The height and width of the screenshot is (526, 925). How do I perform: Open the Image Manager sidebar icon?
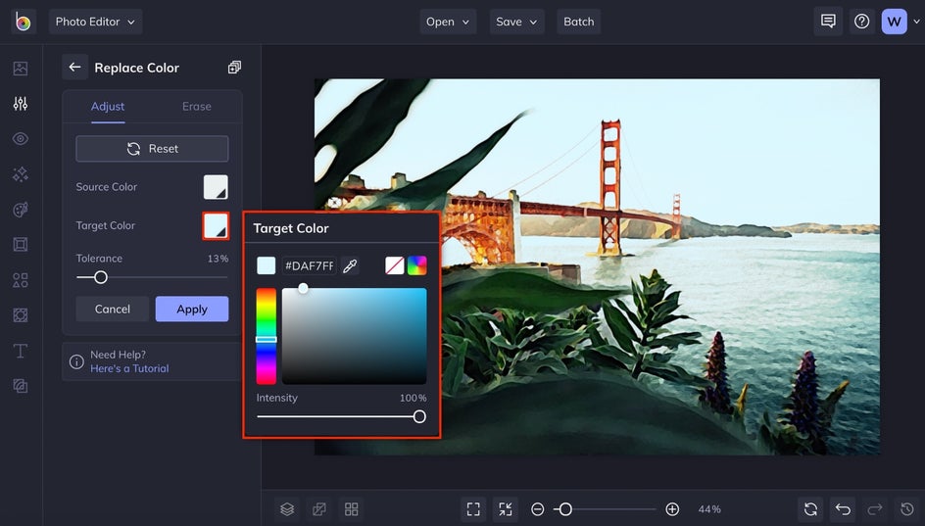(21, 69)
